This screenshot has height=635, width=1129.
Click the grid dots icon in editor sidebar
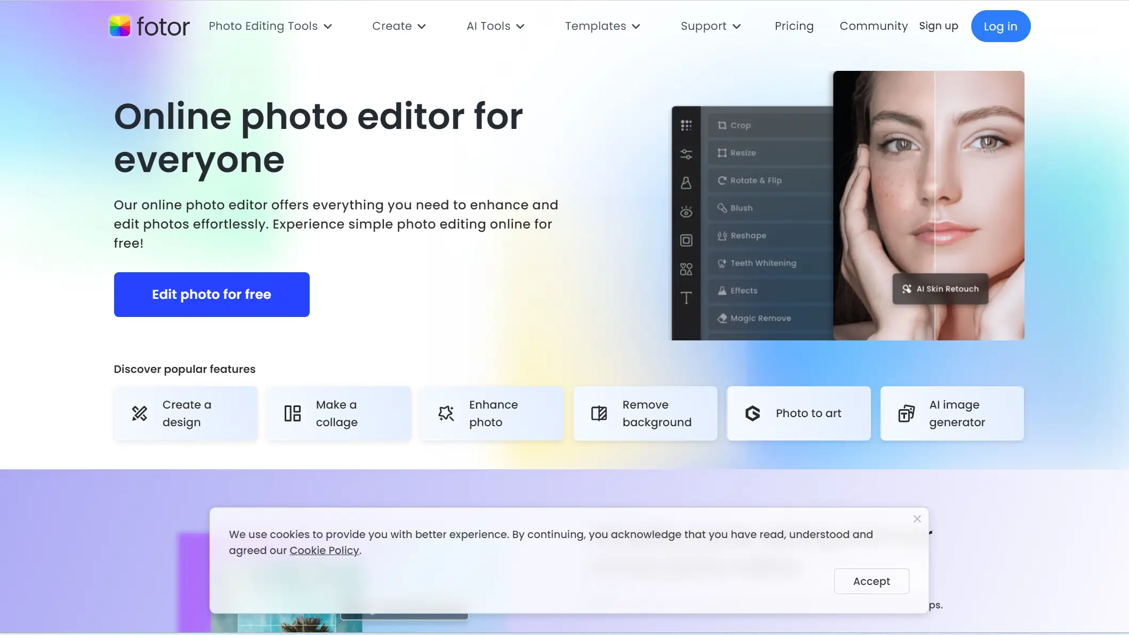coord(686,125)
